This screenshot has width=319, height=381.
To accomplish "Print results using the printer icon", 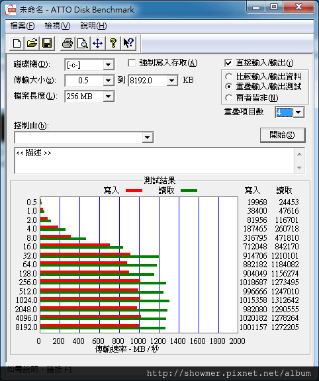I will point(68,44).
